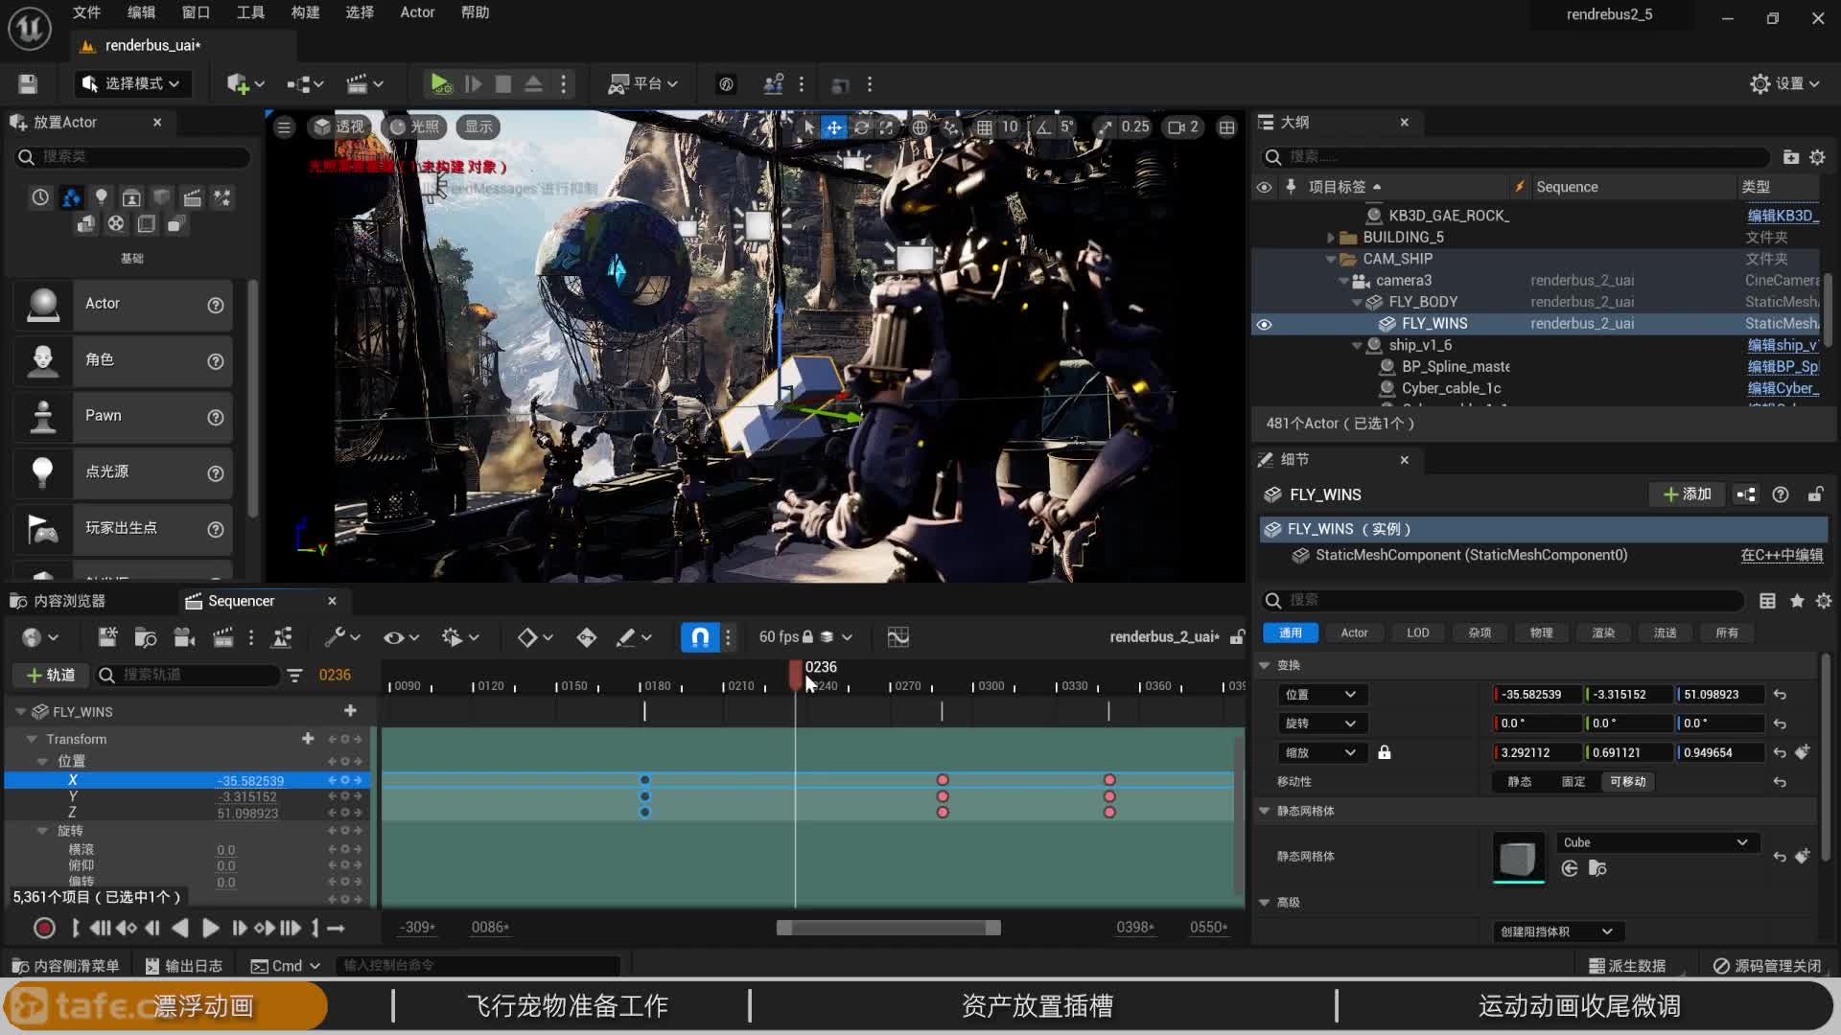This screenshot has width=1841, height=1035.
Task: Select the 通用 filter tab in Details
Action: (x=1291, y=632)
